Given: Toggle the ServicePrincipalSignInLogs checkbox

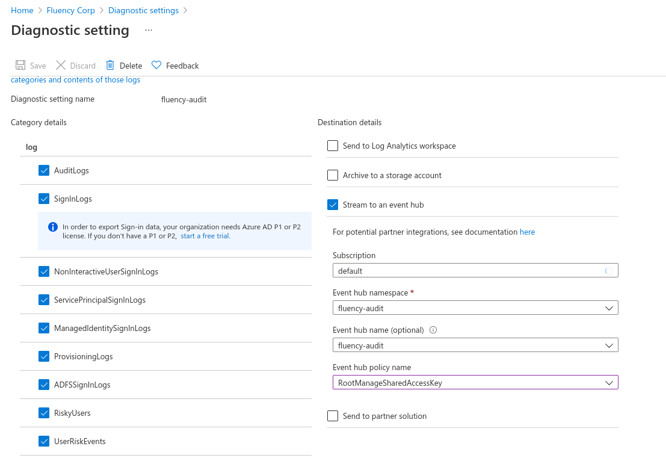Looking at the screenshot, I should tap(44, 300).
